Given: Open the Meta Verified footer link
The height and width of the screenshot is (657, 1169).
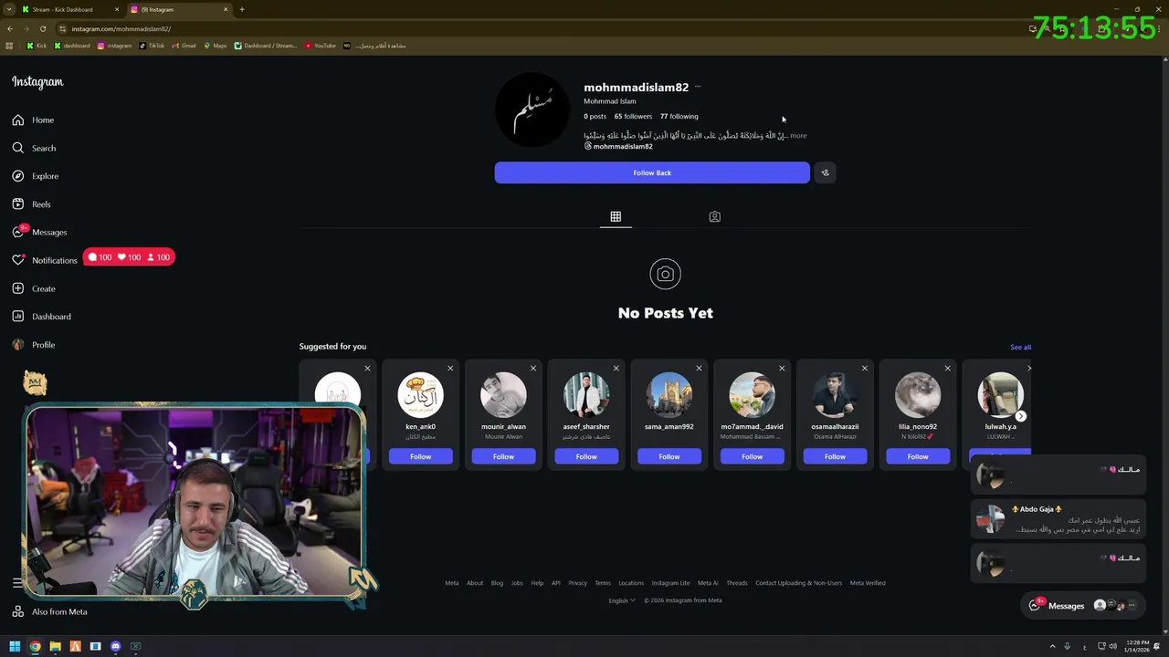Looking at the screenshot, I should point(868,583).
